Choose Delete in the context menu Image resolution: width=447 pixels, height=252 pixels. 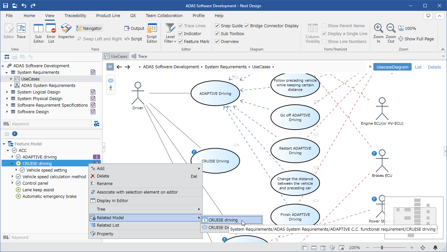pyautogui.click(x=145, y=176)
